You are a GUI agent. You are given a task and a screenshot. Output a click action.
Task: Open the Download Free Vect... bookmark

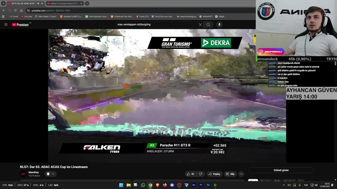(122, 16)
